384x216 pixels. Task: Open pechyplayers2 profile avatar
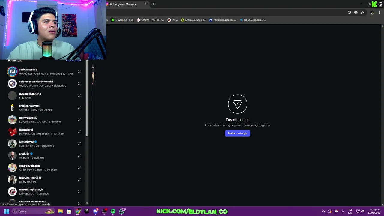click(12, 120)
